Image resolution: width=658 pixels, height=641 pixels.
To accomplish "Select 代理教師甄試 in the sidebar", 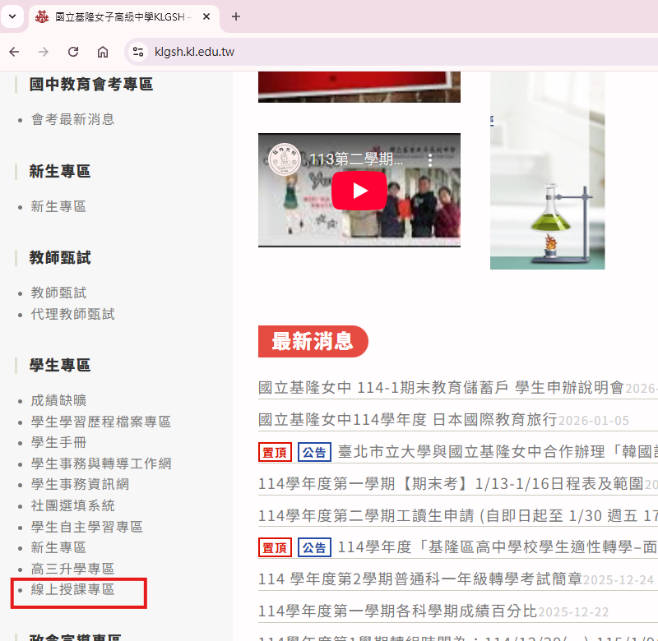I will [x=72, y=314].
